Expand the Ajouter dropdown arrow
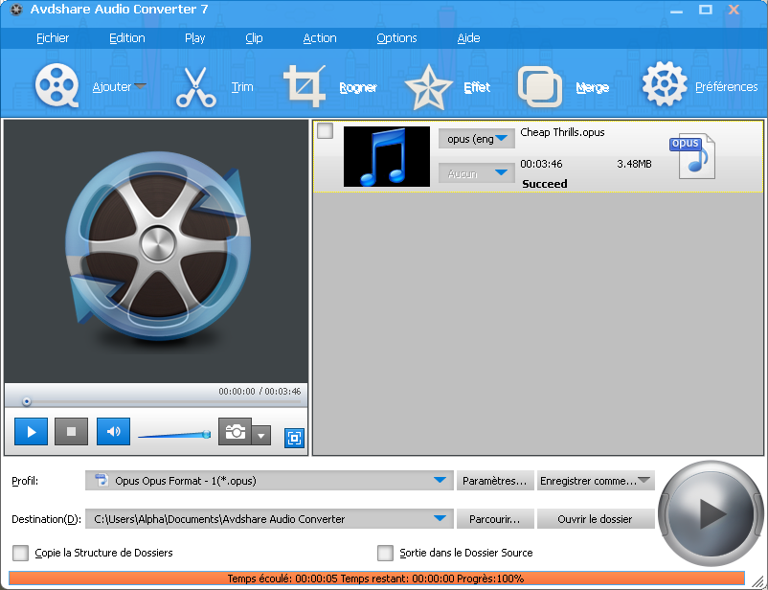The image size is (768, 590). (x=141, y=86)
